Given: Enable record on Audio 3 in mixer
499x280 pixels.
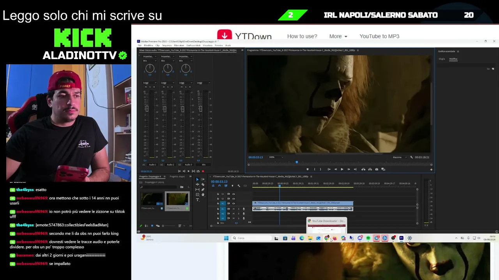Looking at the screenshot, I should (x=190, y=87).
